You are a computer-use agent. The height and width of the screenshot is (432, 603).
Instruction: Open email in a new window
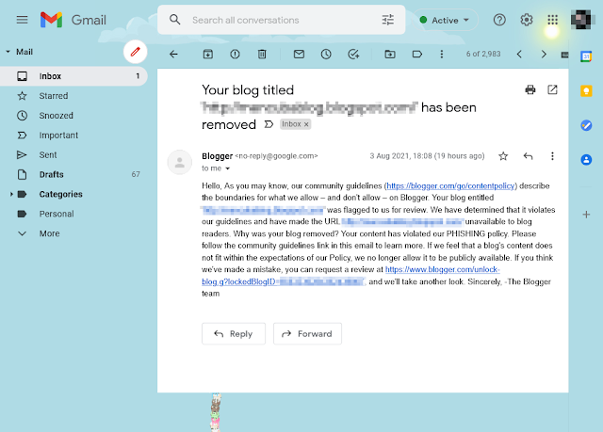(x=552, y=89)
